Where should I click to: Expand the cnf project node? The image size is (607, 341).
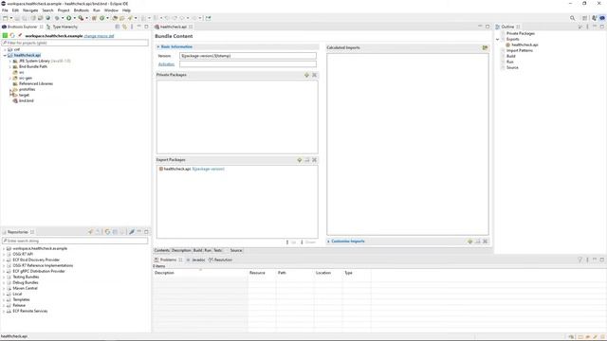(5, 50)
